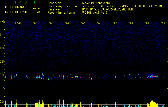
Task: Click the 1.1 kHz axis label
Action: 2,35
